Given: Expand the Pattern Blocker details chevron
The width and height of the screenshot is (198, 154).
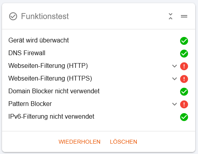Looking at the screenshot, I should pos(175,104).
